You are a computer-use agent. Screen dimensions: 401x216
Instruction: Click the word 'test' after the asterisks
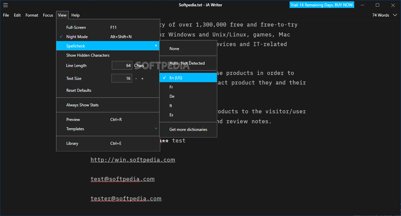click(x=178, y=141)
